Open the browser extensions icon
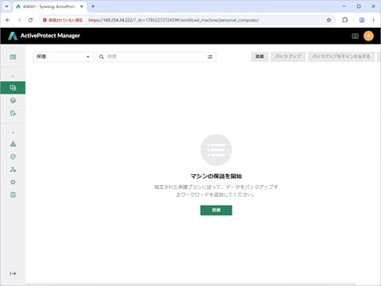Viewport: 381px width, 286px height. click(x=344, y=20)
